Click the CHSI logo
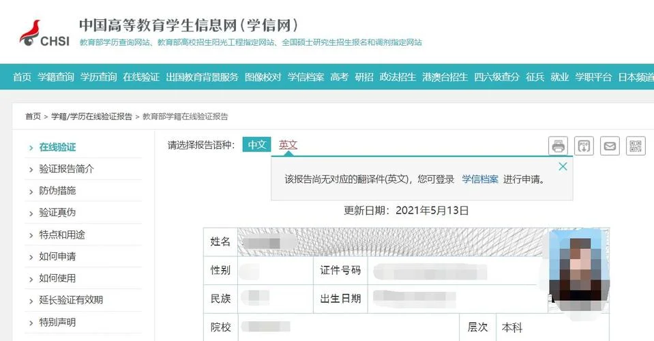Viewport: 654px width, 341px height. 44,33
